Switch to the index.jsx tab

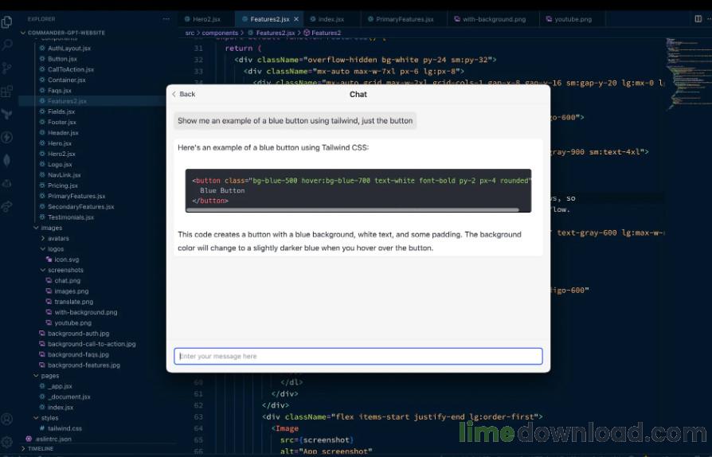coord(331,19)
